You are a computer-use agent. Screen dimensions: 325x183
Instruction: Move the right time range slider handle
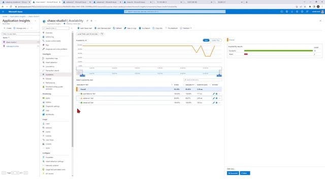[219, 76]
